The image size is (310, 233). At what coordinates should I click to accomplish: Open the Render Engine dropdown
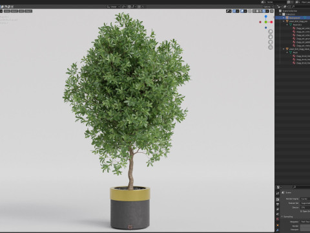[305, 199]
